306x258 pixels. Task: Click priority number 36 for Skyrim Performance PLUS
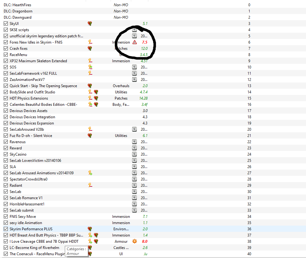[x=249, y=229]
